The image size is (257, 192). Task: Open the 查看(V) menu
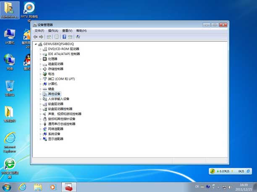tap(67, 31)
